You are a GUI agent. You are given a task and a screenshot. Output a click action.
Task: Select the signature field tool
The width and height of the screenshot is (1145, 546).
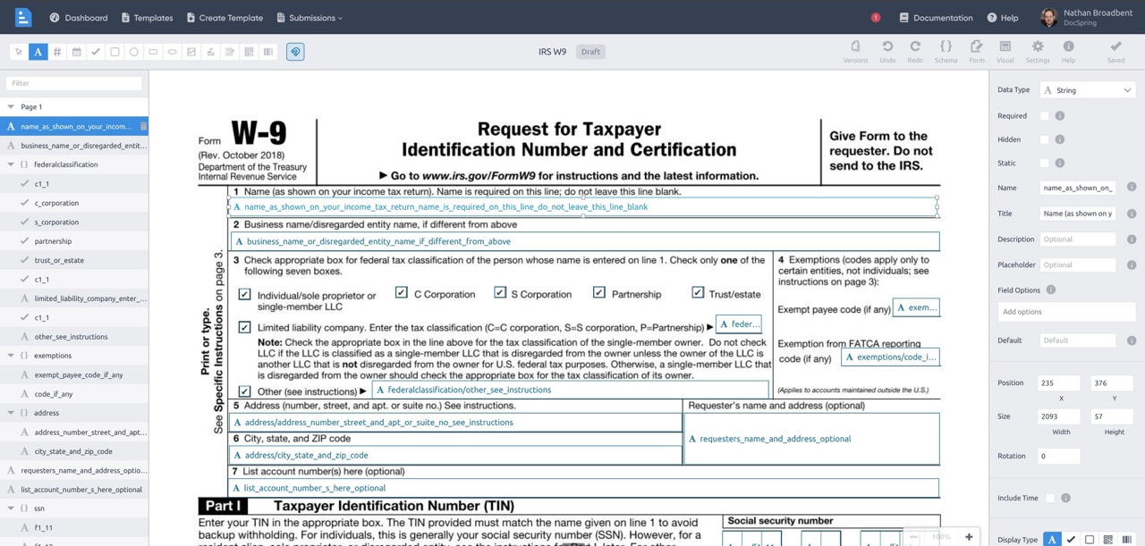[x=211, y=52]
